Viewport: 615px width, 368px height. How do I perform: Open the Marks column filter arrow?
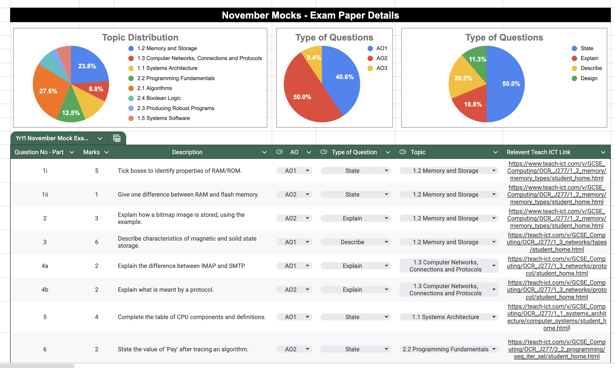coord(107,152)
